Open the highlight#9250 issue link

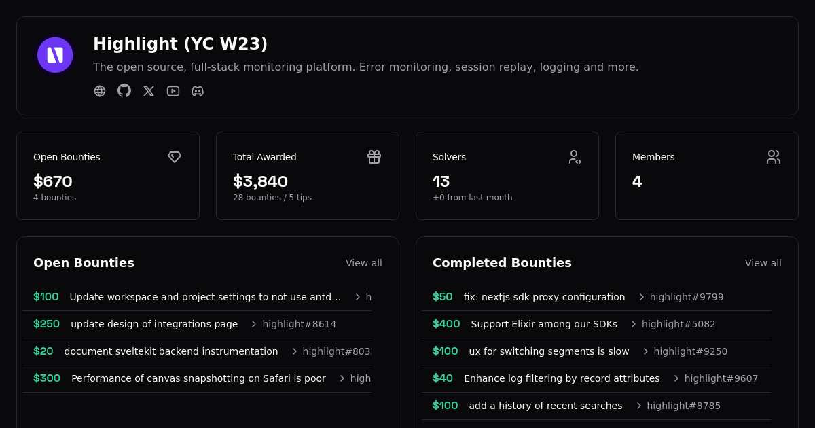click(691, 351)
